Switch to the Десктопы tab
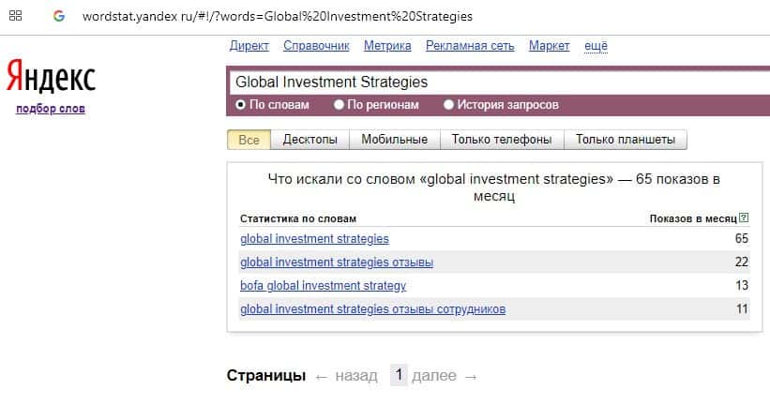Viewport: 770px width, 405px height. [x=310, y=140]
